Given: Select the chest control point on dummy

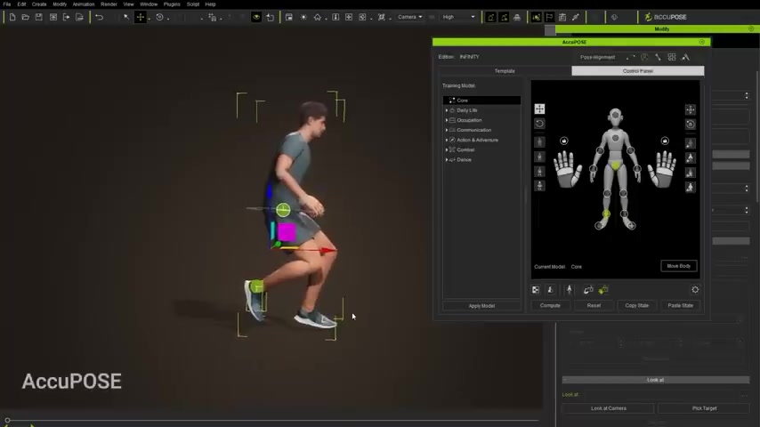Looking at the screenshot, I should pyautogui.click(x=616, y=138).
